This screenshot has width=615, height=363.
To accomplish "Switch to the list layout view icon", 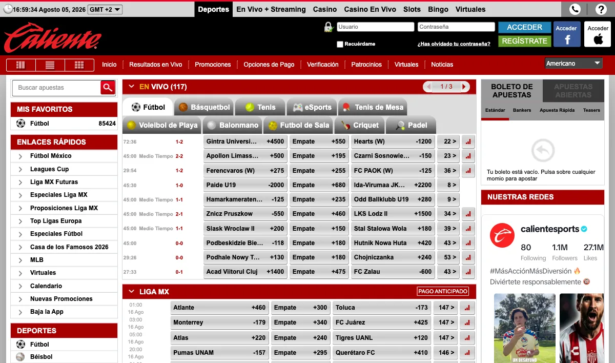I will click(50, 65).
